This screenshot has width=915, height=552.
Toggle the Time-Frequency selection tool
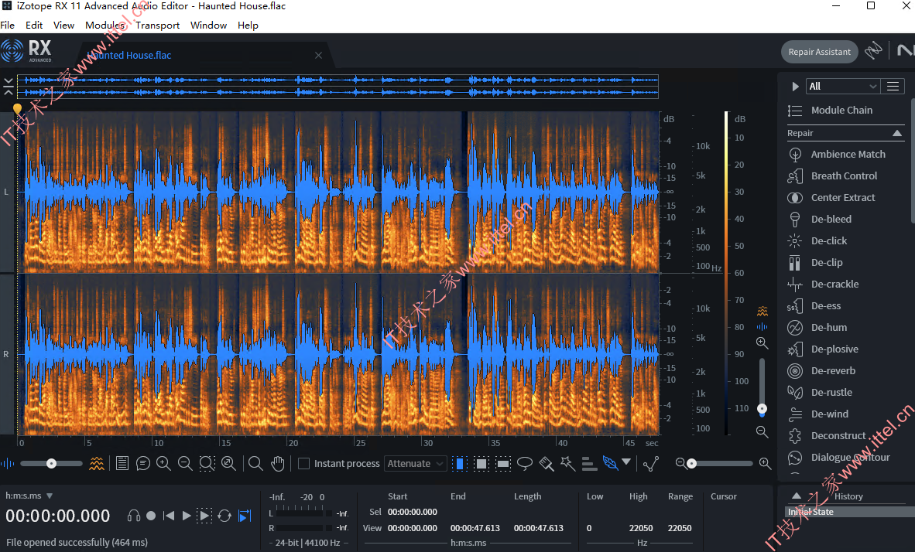pyautogui.click(x=481, y=463)
